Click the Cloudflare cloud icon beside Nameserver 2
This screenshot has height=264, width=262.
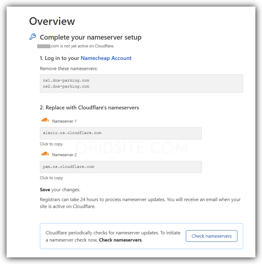point(45,154)
